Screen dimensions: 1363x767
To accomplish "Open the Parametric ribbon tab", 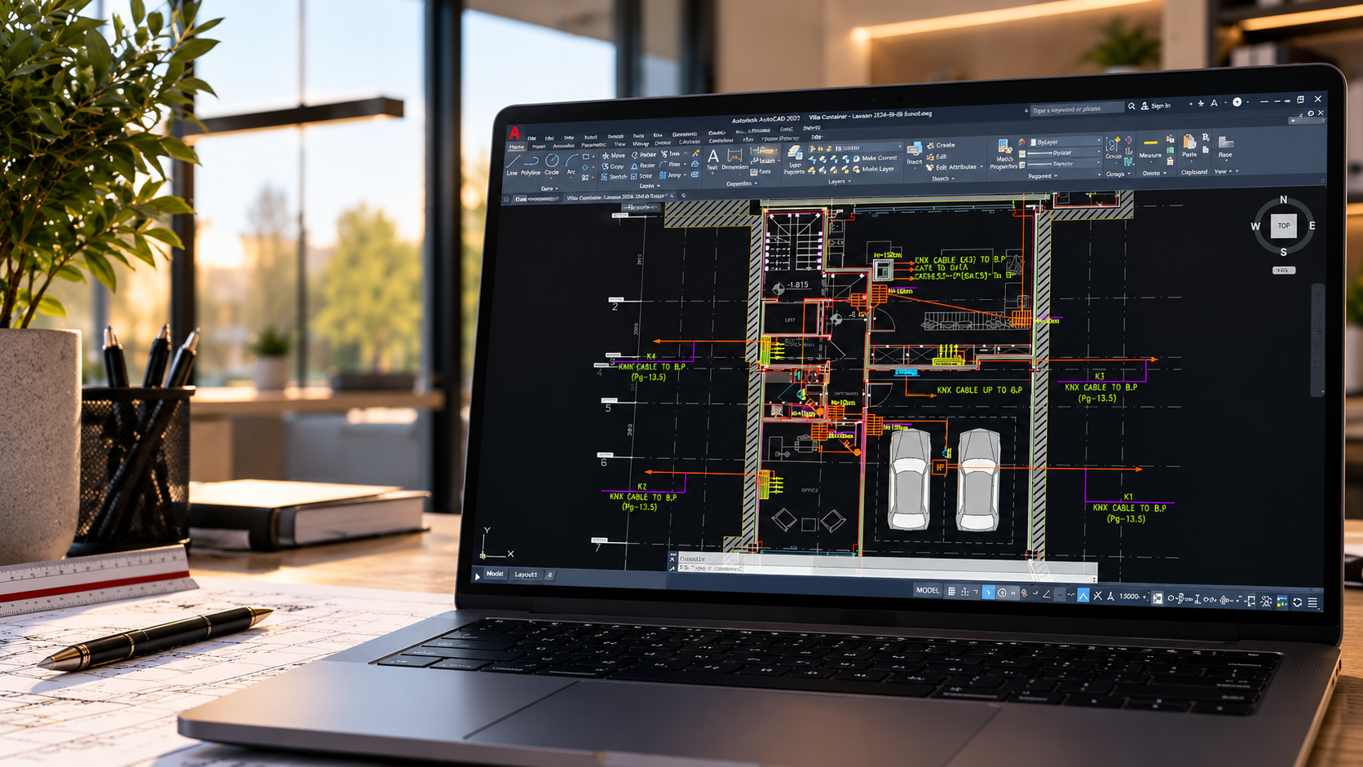I will [593, 145].
